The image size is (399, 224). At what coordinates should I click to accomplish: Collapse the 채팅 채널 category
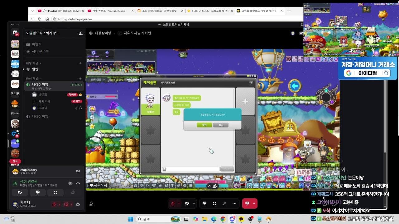pos(33,63)
